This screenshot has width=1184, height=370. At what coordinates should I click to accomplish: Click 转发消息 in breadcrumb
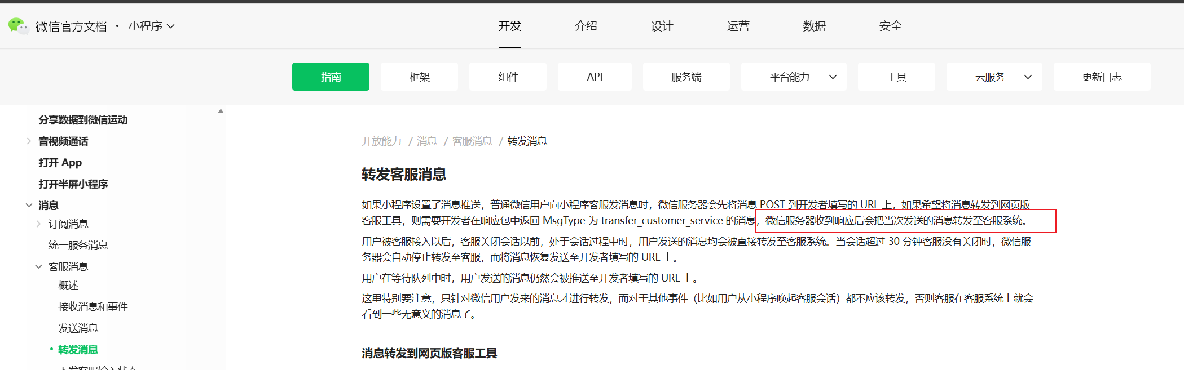coord(527,141)
